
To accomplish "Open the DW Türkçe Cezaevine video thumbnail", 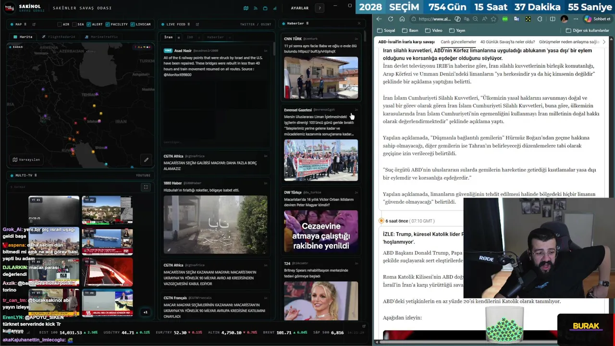I will 321,231.
